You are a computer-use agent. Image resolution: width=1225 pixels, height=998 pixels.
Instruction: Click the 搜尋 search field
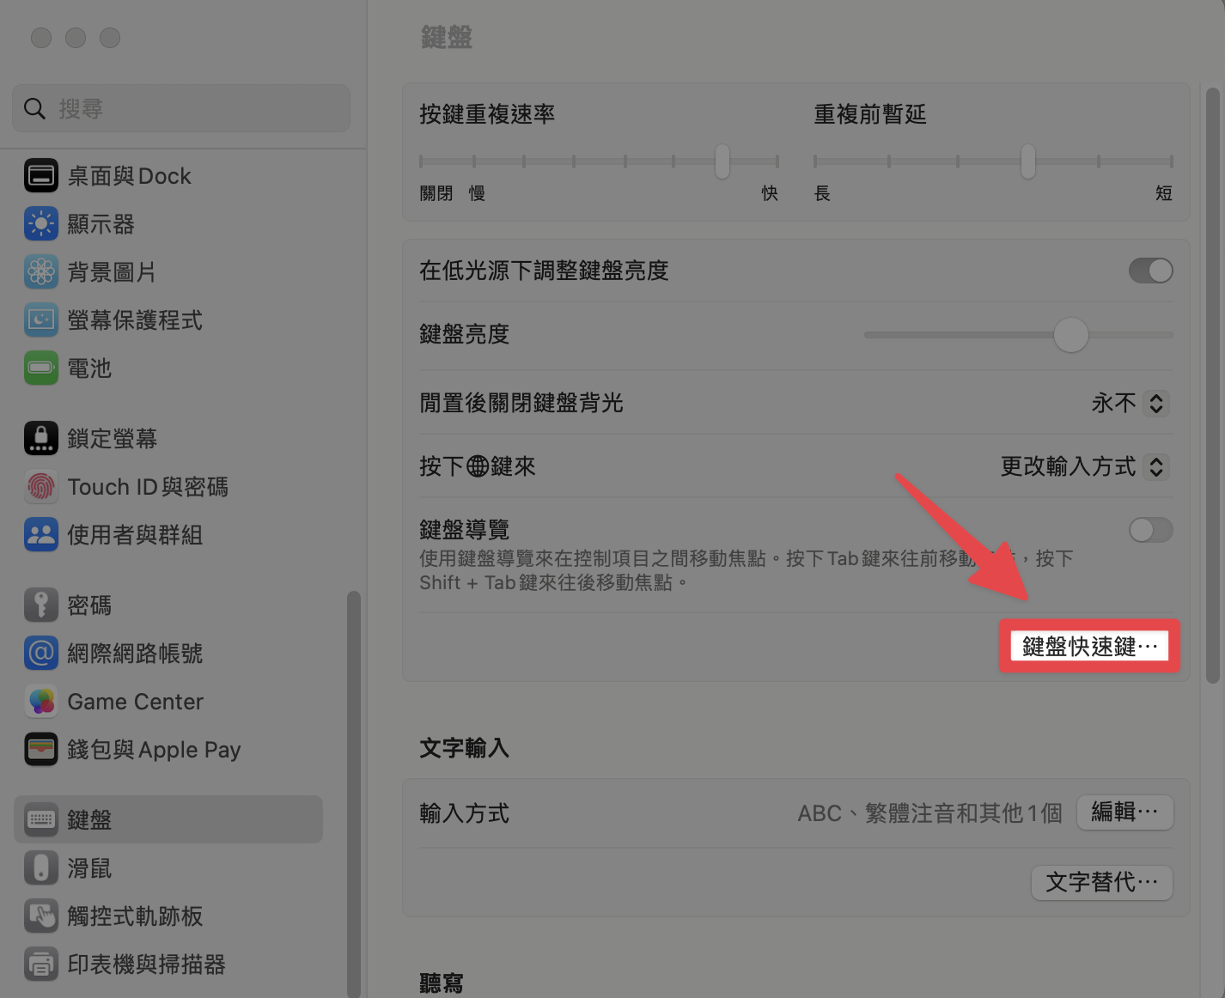pos(181,108)
